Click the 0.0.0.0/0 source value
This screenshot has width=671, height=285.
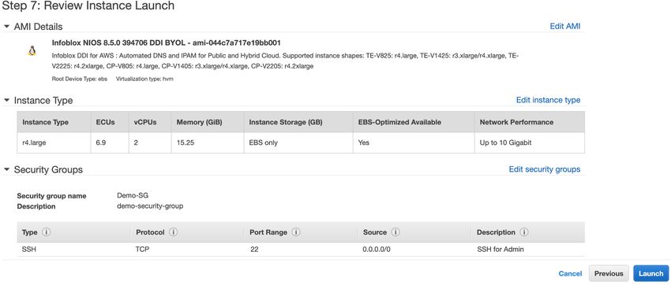pyautogui.click(x=377, y=249)
